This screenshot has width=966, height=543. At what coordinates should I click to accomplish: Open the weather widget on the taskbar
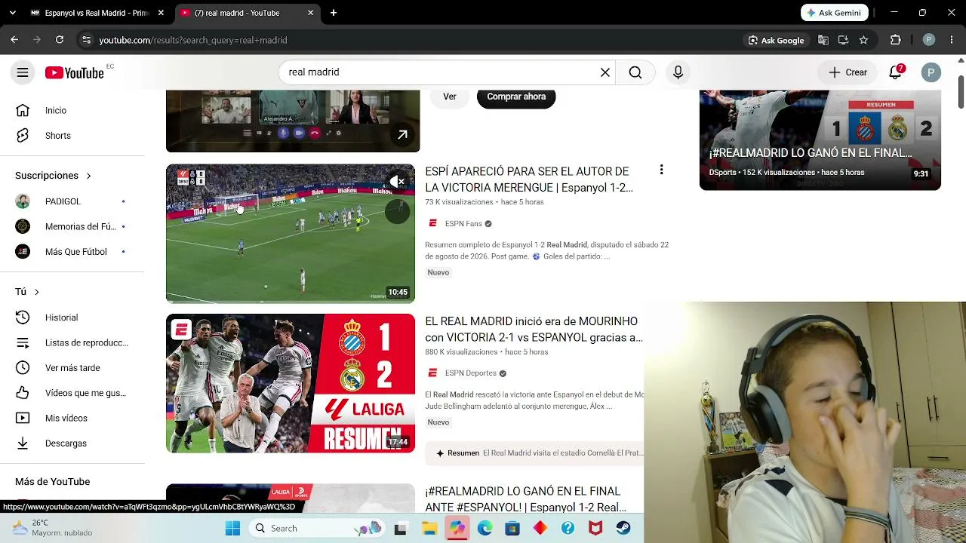53,528
